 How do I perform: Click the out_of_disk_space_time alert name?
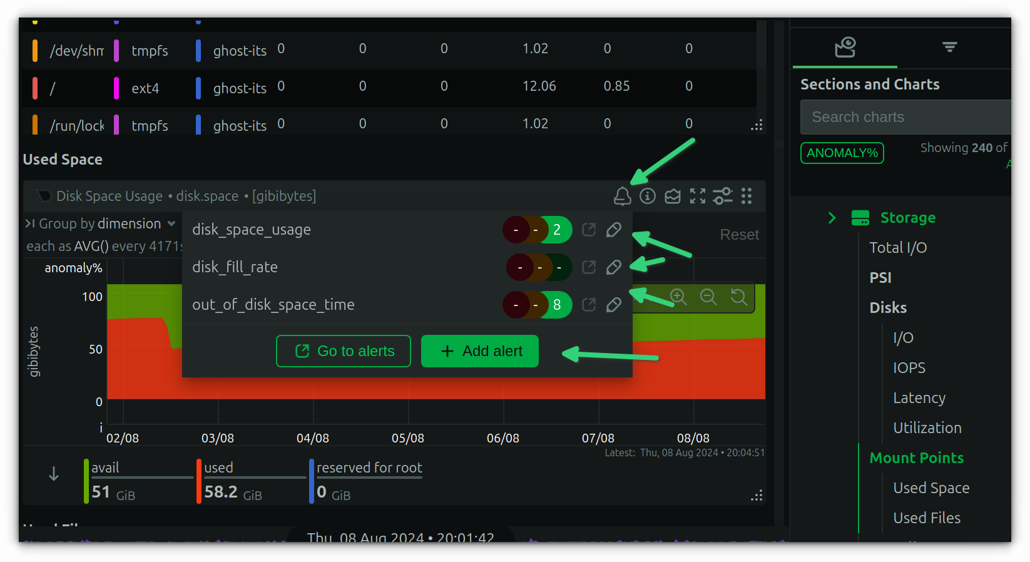273,305
